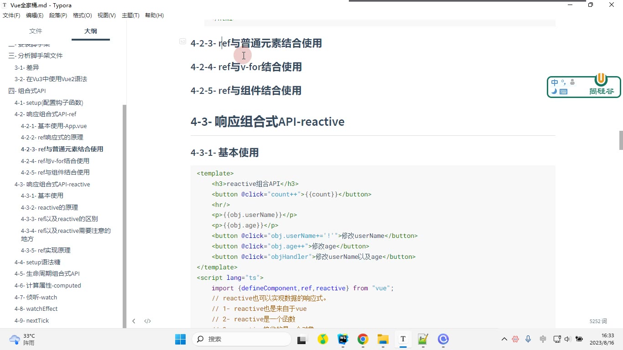Click the h3 heading marker beside 4-2-3
This screenshot has height=350, width=623.
182,41
